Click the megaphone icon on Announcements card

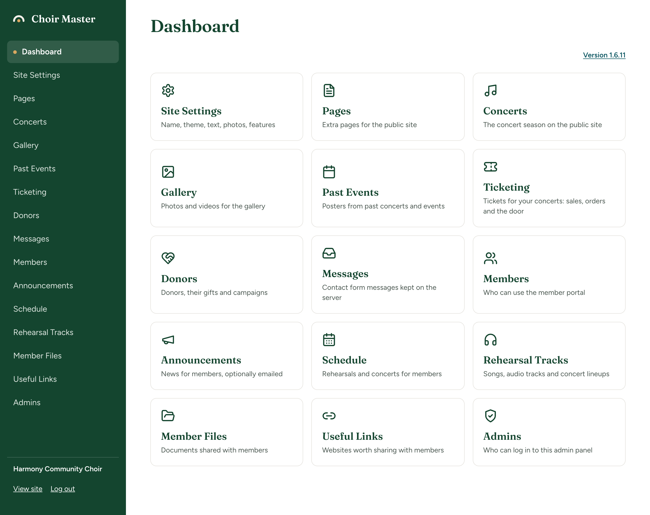coord(168,340)
